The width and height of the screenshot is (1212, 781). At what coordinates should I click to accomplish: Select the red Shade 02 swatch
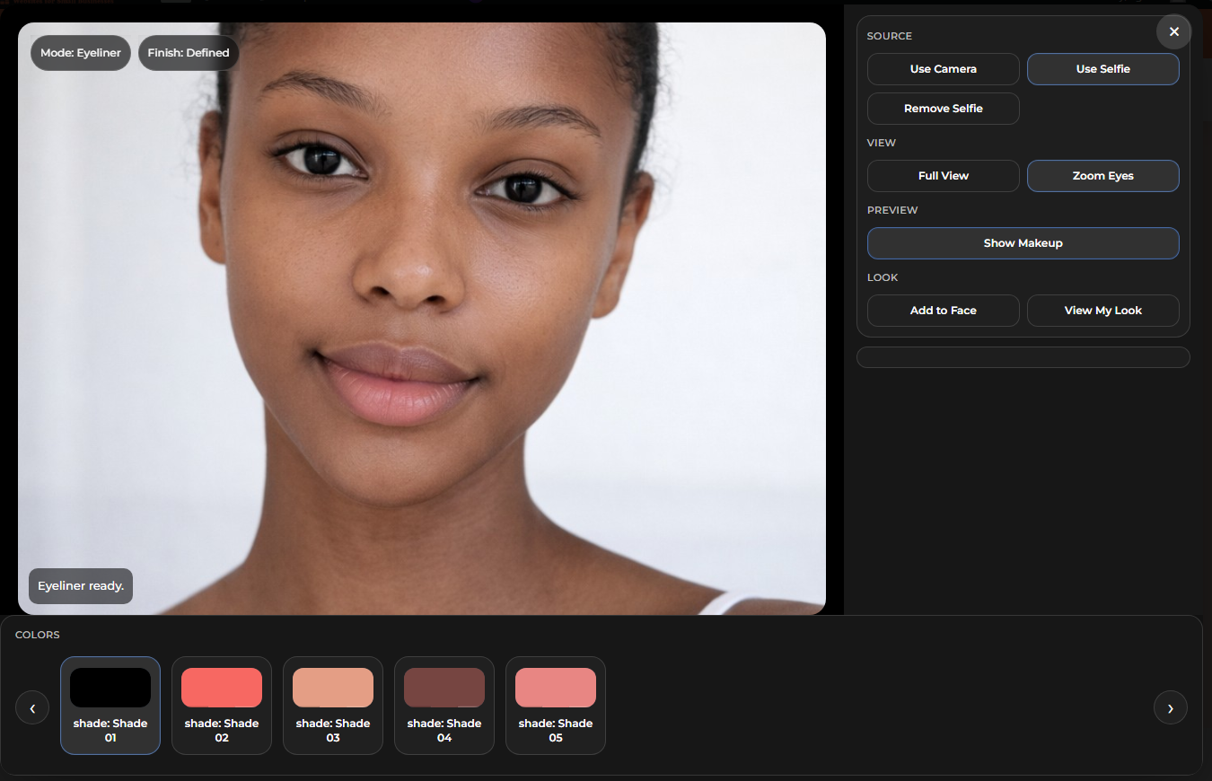[x=222, y=705]
